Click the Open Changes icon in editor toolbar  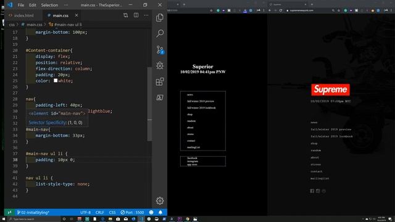point(125,15)
